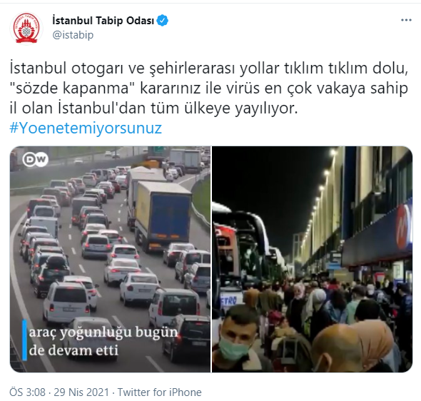Image resolution: width=421 pixels, height=401 pixels.
Task: Click the blue truck in the traffic photo
Action: tap(163, 216)
